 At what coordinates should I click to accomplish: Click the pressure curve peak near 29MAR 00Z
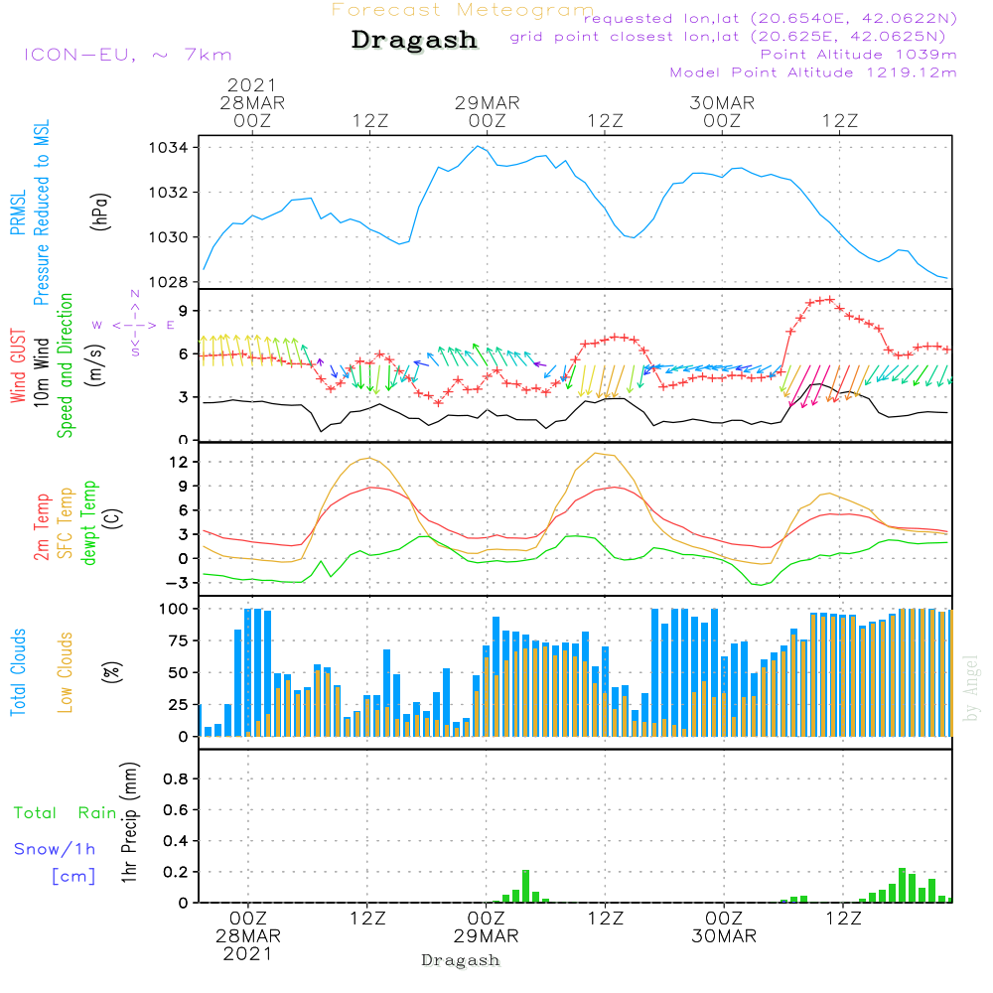(479, 146)
